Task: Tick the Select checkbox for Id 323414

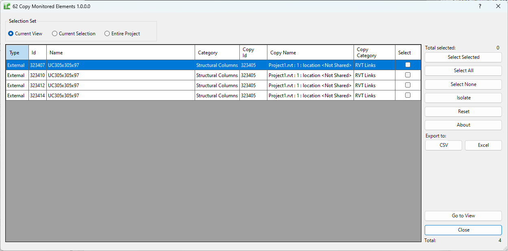Action: click(x=408, y=95)
